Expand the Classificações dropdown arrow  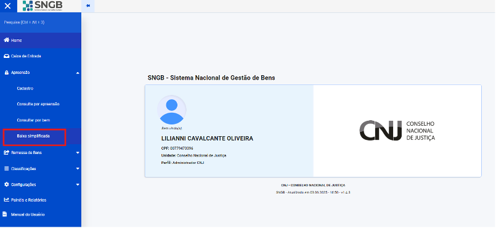click(78, 169)
